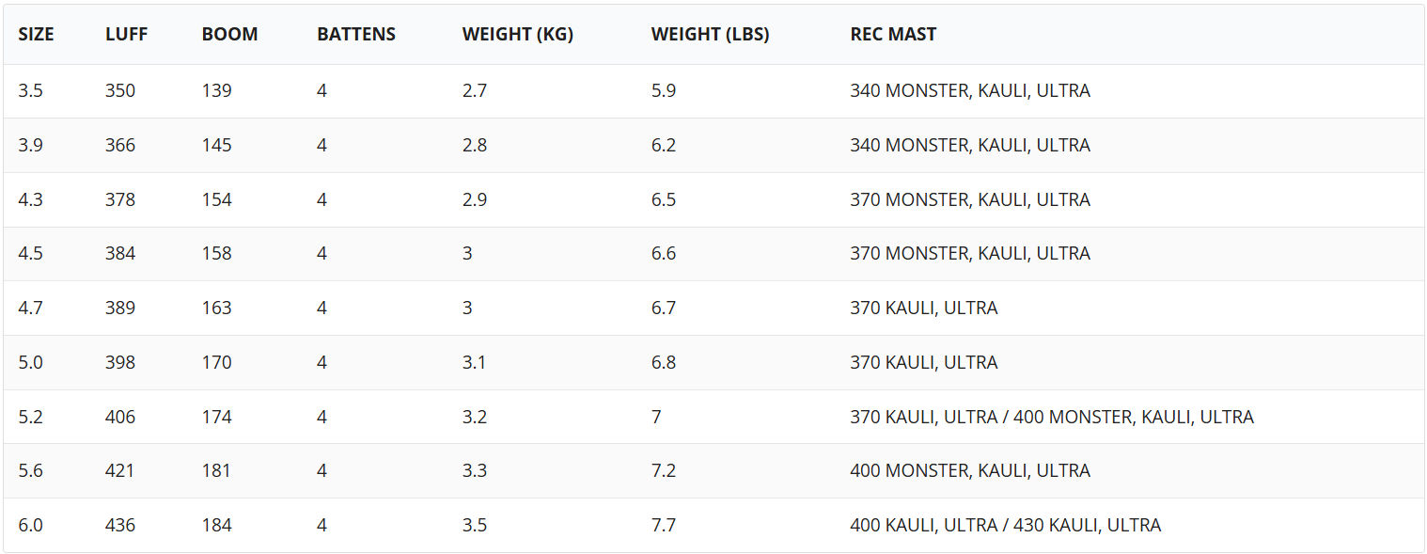This screenshot has height=554, width=1427.
Task: Click the SIZE column header
Action: [x=37, y=35]
